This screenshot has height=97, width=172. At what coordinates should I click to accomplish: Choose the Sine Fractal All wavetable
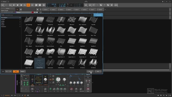(x=61, y=31)
